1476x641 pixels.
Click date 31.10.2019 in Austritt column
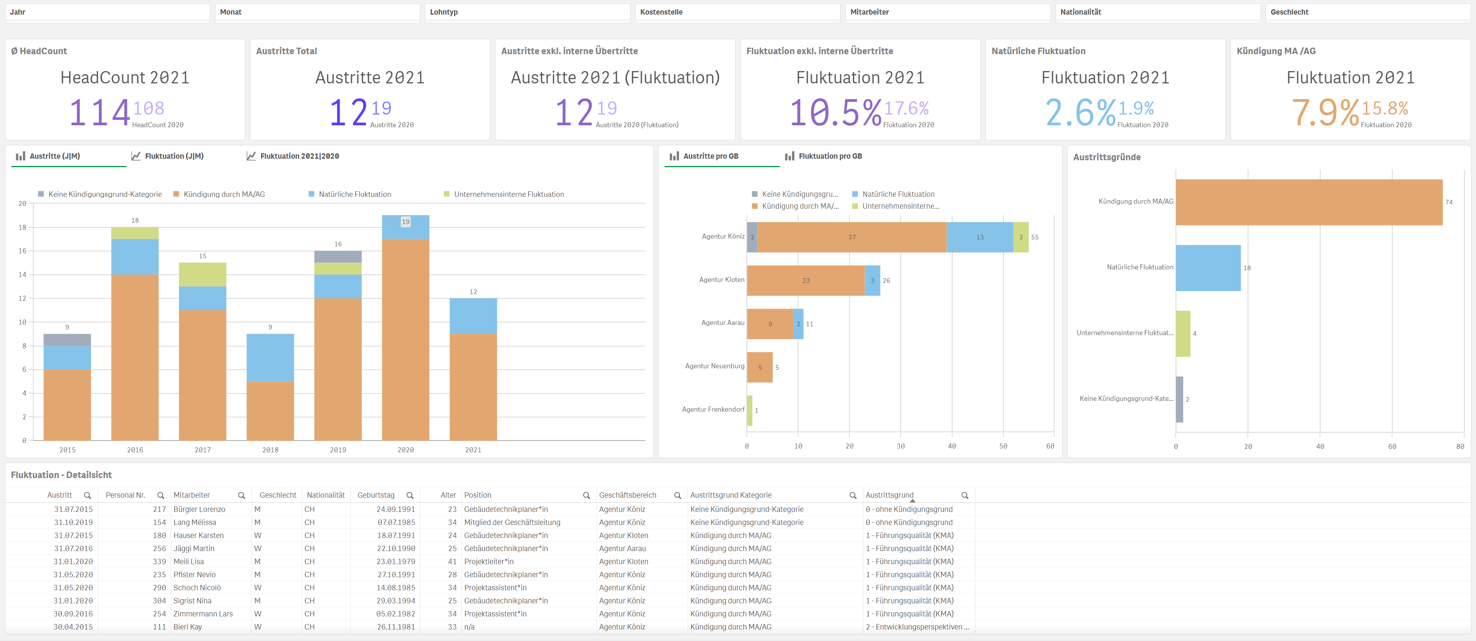click(73, 523)
